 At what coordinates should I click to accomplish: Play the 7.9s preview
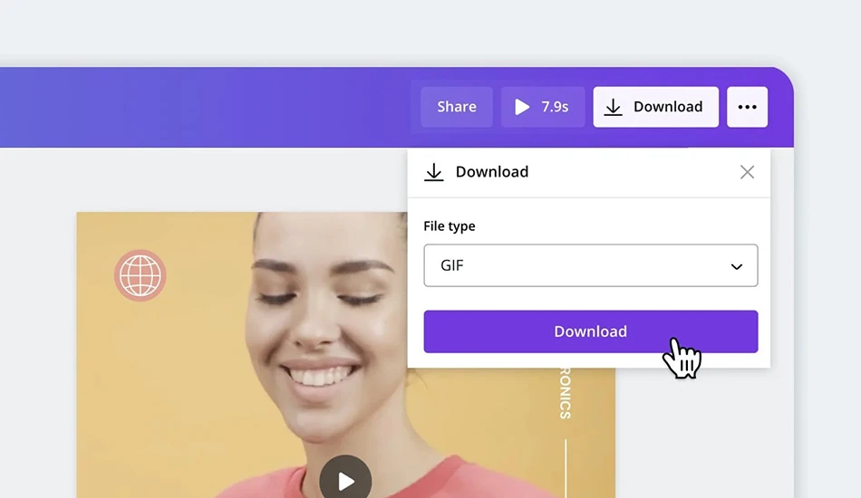point(543,107)
